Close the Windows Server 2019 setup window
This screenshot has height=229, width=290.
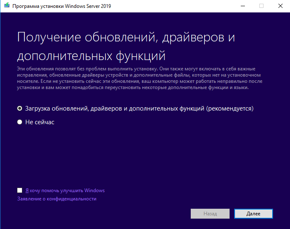click(x=280, y=6)
